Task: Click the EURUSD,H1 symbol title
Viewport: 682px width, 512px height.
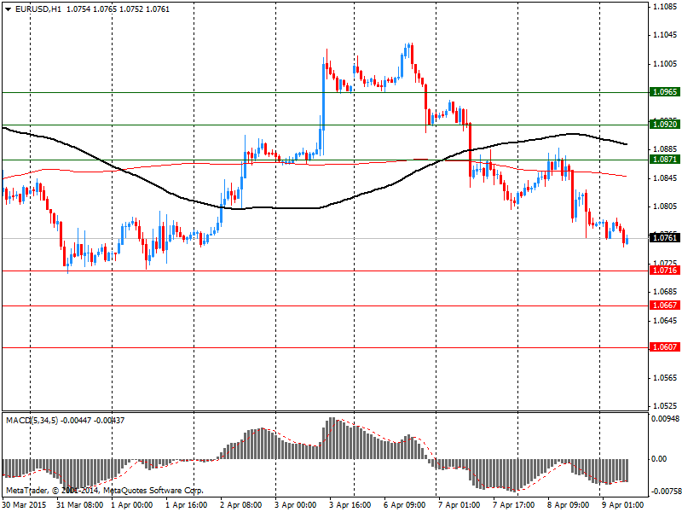Action: point(38,9)
